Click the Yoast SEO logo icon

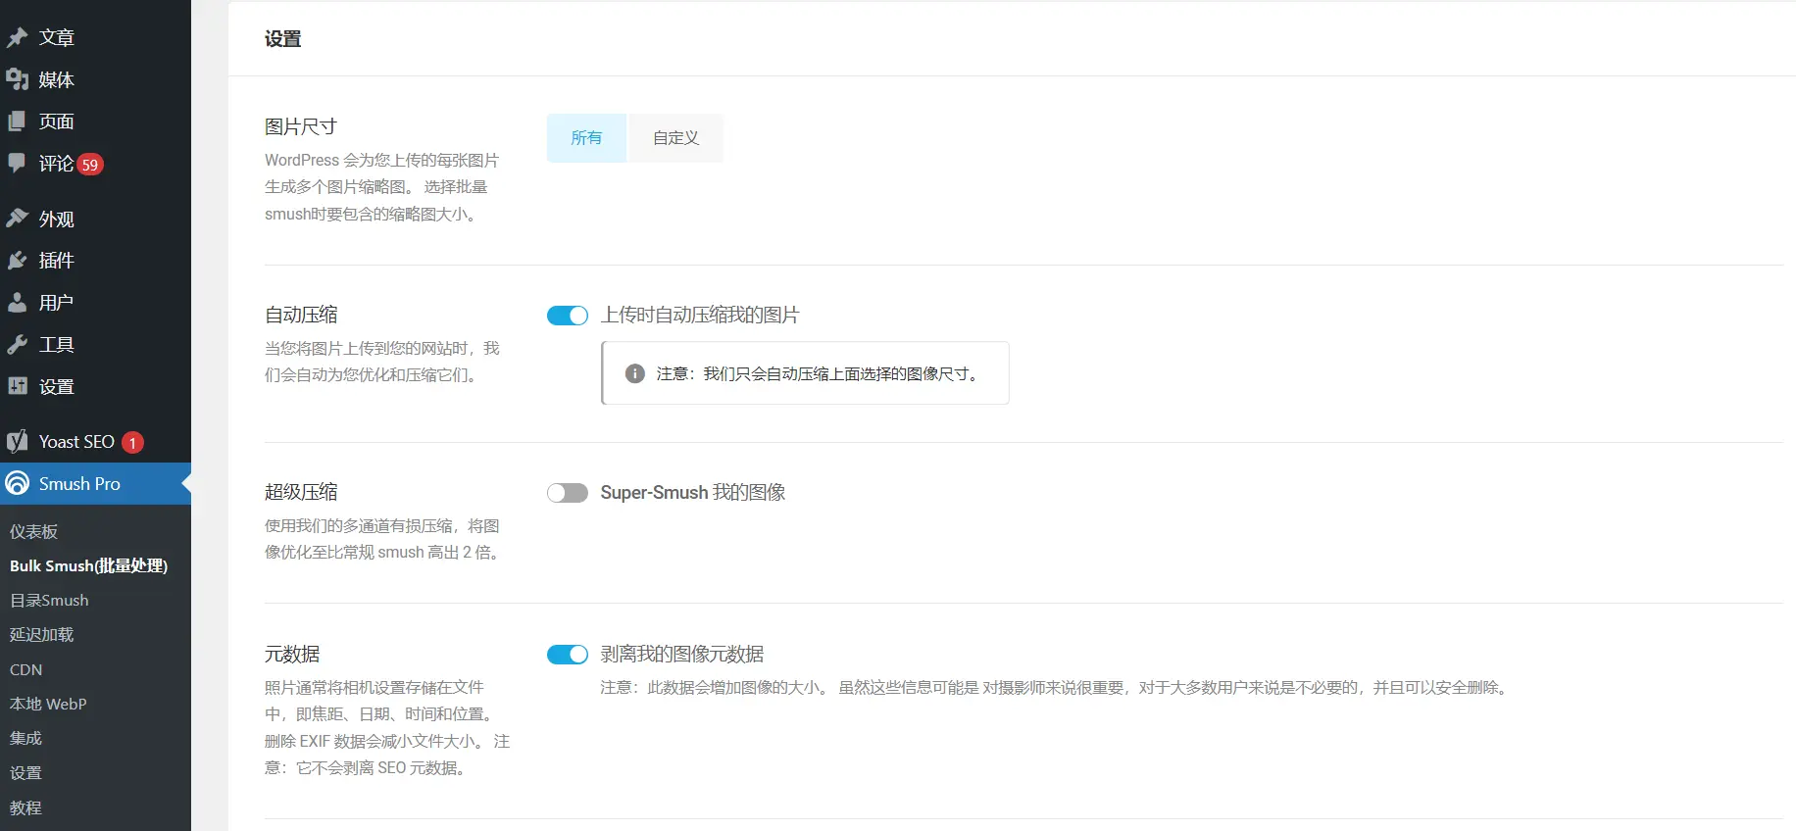(x=17, y=442)
